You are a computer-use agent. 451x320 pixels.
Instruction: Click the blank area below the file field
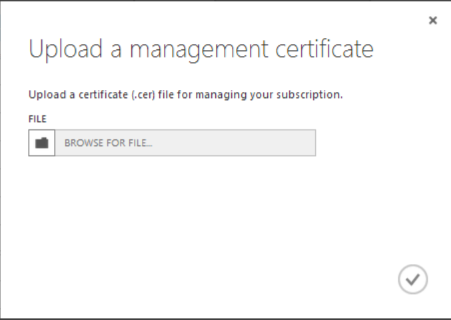tap(172, 207)
